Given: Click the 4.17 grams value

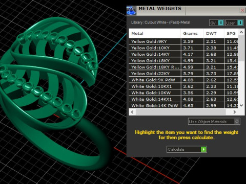Looking at the screenshot, I should click(x=188, y=54).
